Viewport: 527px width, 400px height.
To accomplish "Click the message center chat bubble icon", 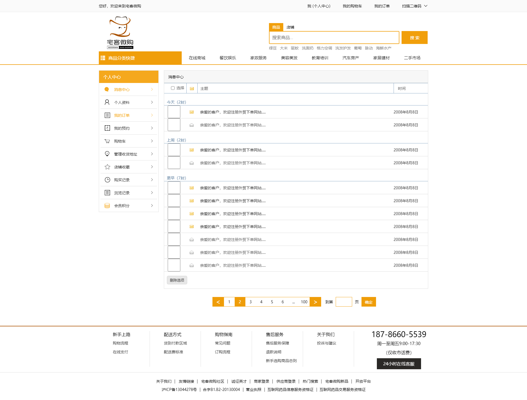I will (x=107, y=89).
